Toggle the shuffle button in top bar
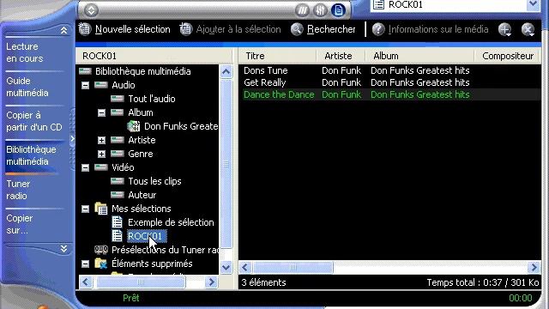The width and height of the screenshot is (549, 309). tap(302, 10)
